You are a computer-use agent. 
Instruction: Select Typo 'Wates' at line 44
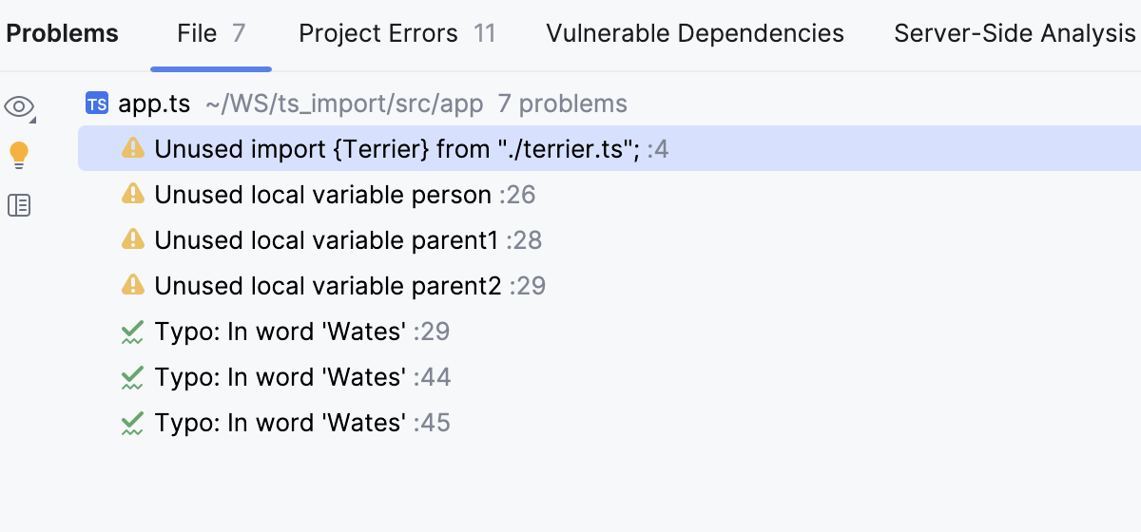[x=280, y=378]
